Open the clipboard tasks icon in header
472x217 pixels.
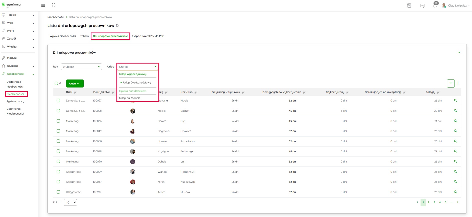click(409, 5)
